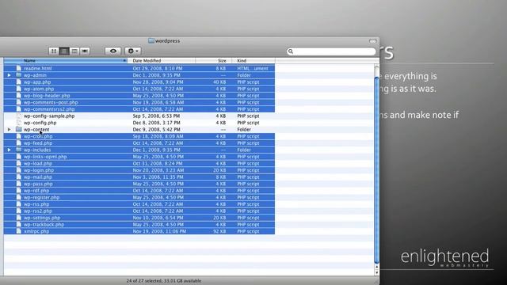507x285 pixels.
Task: Select the wp-register.php file name
Action: 41,197
